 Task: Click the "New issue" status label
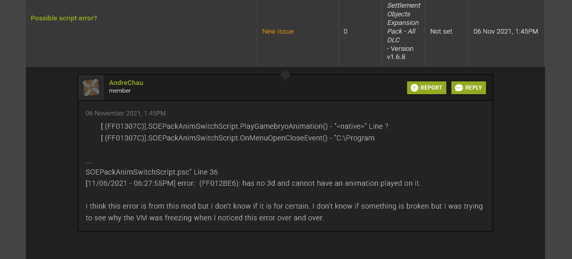[278, 32]
